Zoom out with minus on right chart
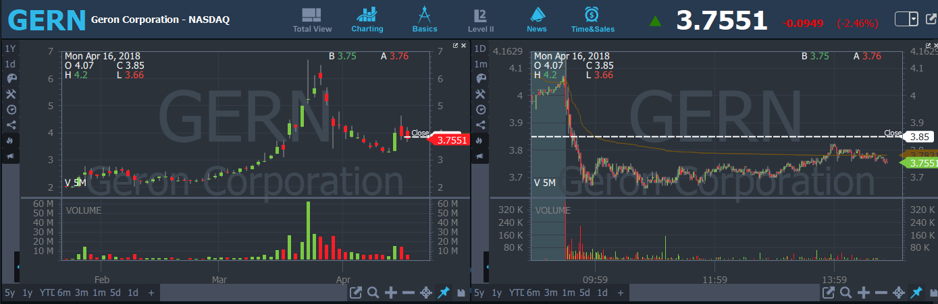This screenshot has height=304, width=938. point(881,293)
